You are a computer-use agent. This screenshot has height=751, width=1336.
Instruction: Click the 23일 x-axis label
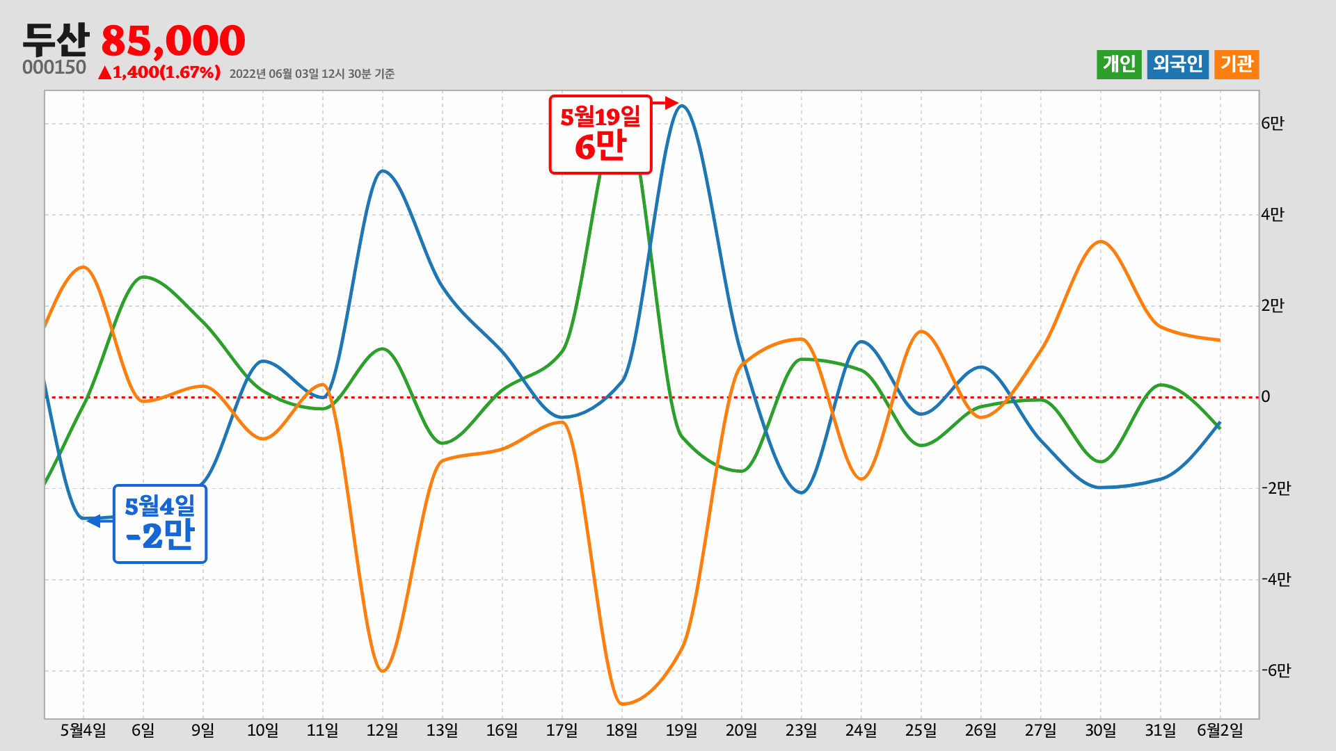(802, 730)
